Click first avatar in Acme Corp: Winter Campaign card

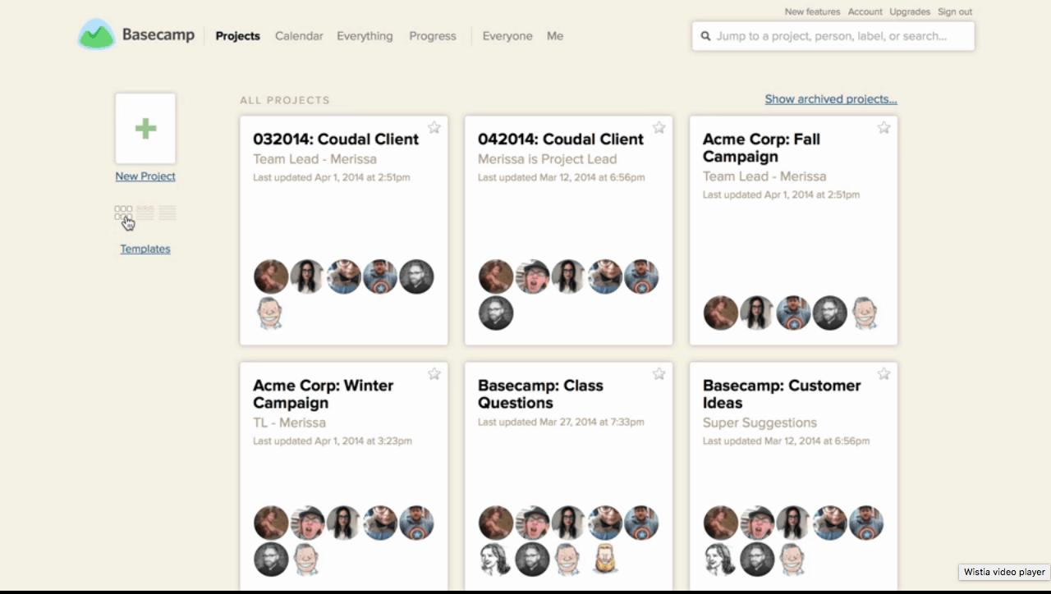[x=271, y=523]
